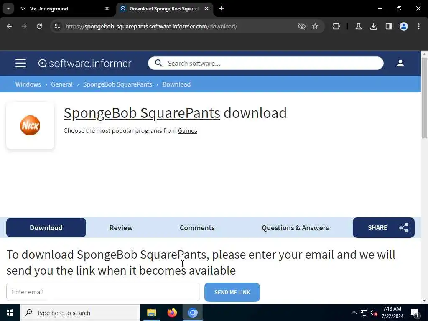
Task: Open the SpongeBob SquarePants title link
Action: [x=142, y=113]
